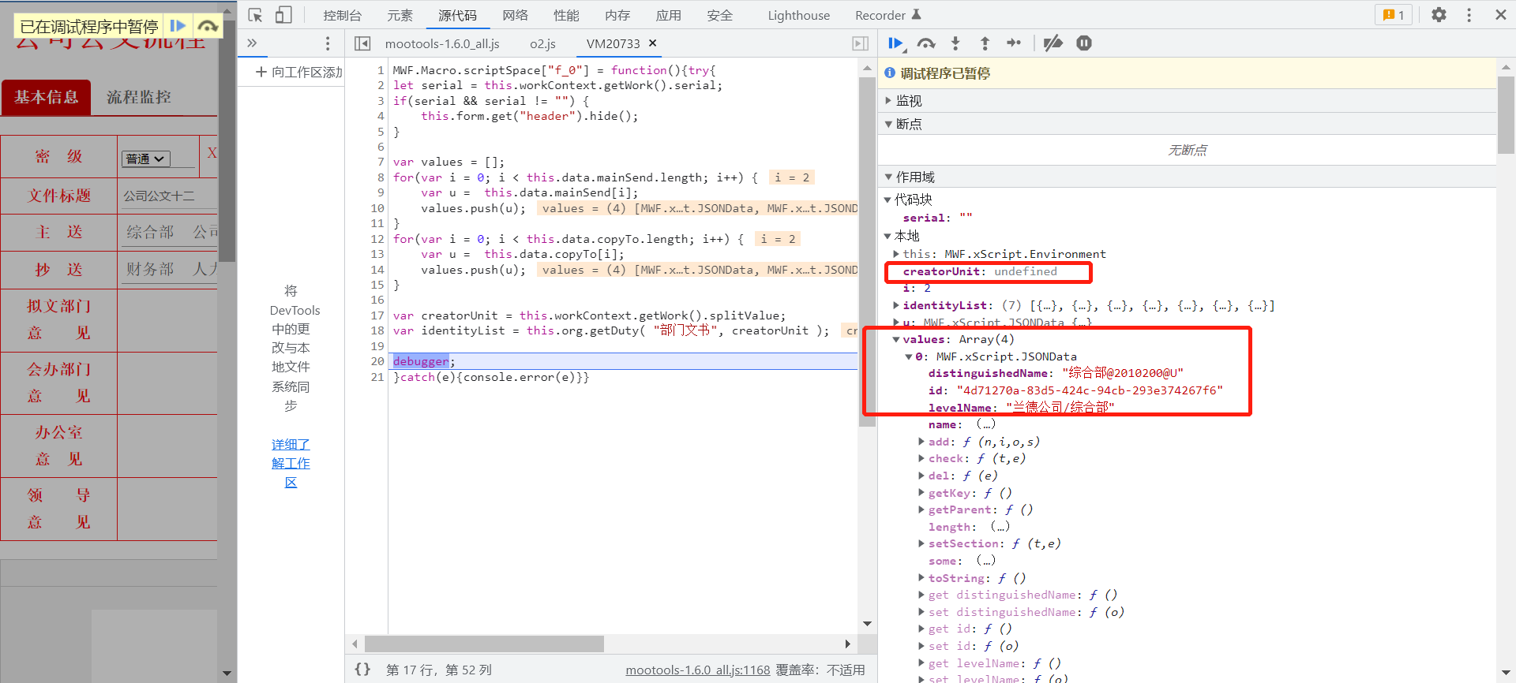The width and height of the screenshot is (1516, 683).
Task: Click the step out of function icon
Action: coord(985,43)
